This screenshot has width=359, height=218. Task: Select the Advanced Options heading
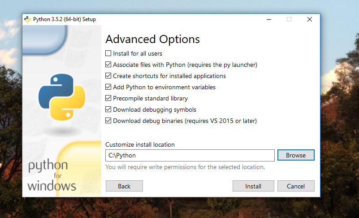pos(152,39)
